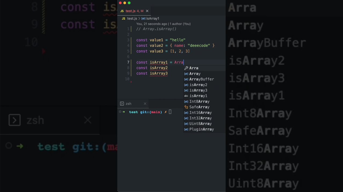The image size is (343, 192).
Task: Click isArray3 identifier on line 9
Action: tap(159, 74)
